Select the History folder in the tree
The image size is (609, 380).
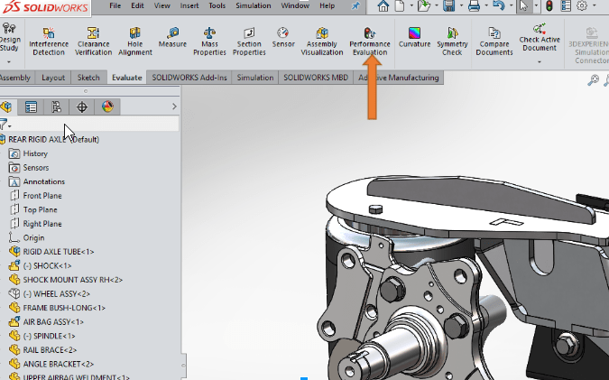click(x=35, y=153)
